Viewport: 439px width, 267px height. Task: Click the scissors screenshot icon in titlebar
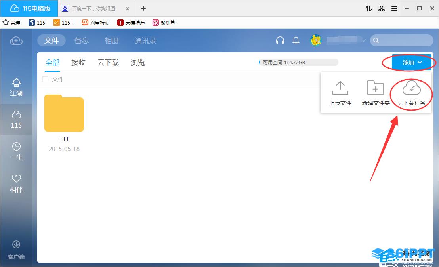tap(381, 8)
